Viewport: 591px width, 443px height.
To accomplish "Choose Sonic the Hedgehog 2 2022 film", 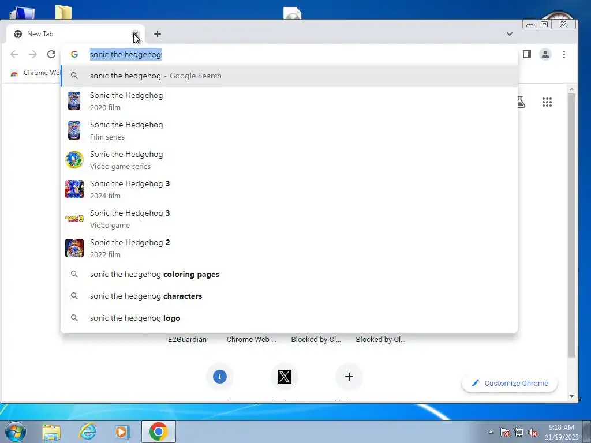I will point(289,248).
